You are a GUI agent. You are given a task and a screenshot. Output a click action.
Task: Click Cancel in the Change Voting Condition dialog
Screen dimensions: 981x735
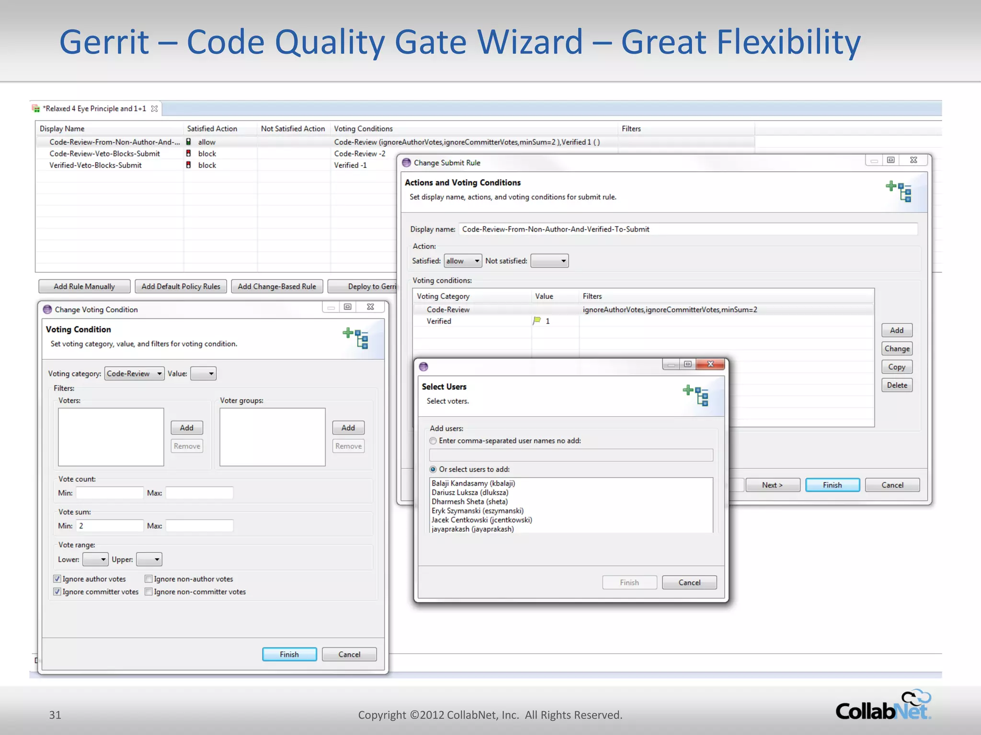pos(349,654)
